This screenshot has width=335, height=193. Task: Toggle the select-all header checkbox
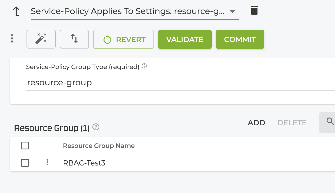[x=25, y=146]
